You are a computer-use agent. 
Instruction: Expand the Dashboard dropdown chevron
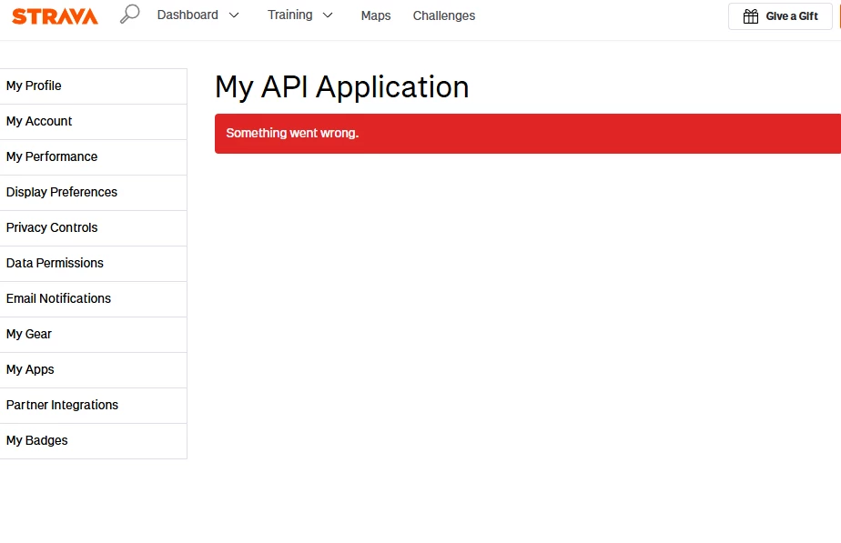click(234, 15)
